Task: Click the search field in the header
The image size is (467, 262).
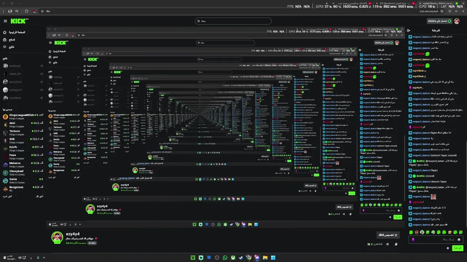Action: pyautogui.click(x=233, y=21)
